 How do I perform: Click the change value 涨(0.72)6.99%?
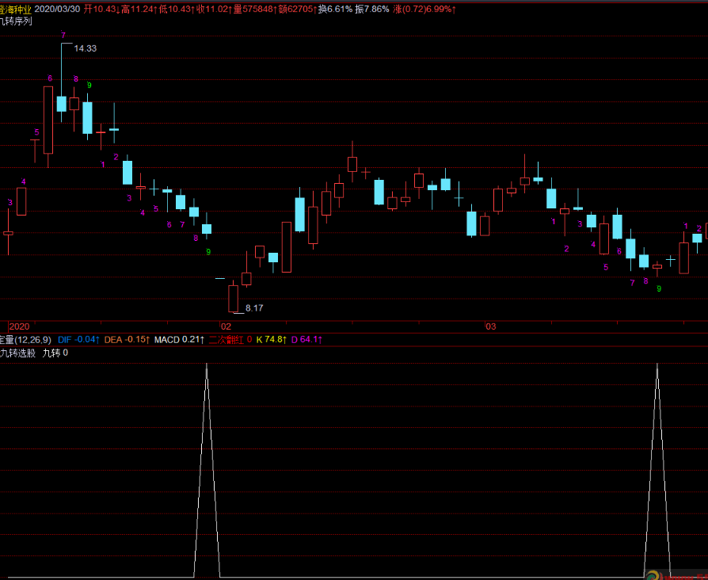(x=424, y=9)
